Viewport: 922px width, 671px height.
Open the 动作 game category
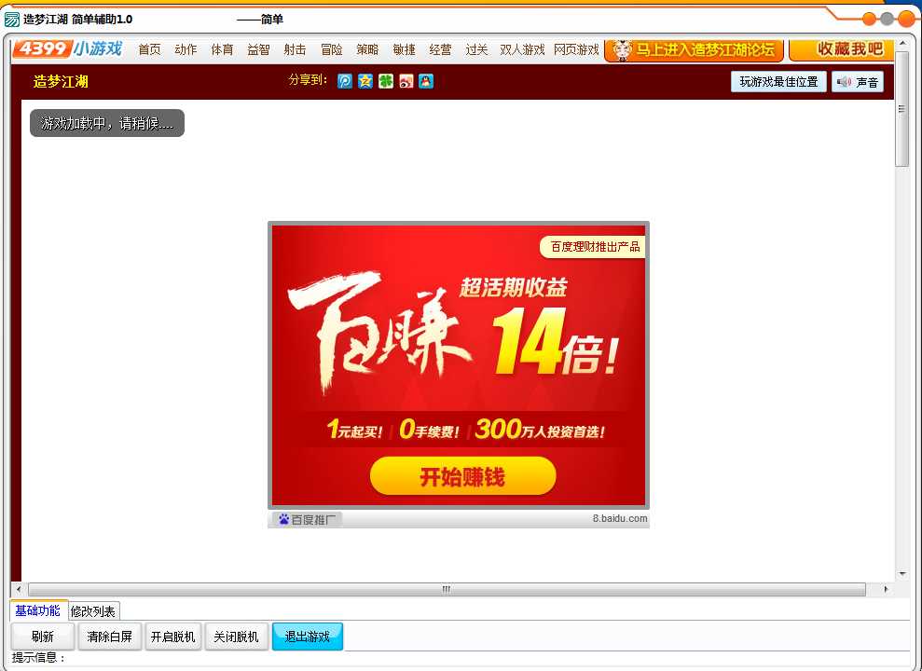coord(186,50)
